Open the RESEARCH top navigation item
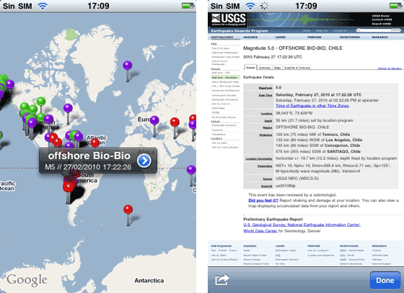 coord(379,37)
